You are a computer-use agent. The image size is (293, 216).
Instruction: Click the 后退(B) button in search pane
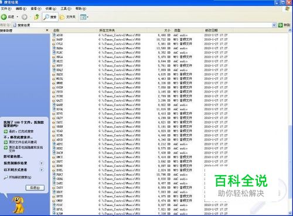tap(35, 187)
